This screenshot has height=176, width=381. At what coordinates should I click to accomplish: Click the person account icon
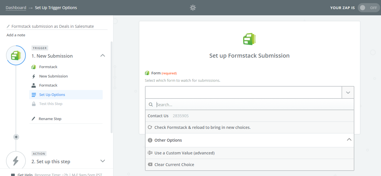click(x=34, y=85)
